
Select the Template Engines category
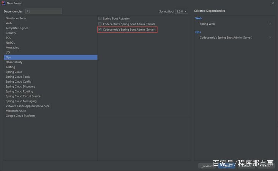point(51,28)
